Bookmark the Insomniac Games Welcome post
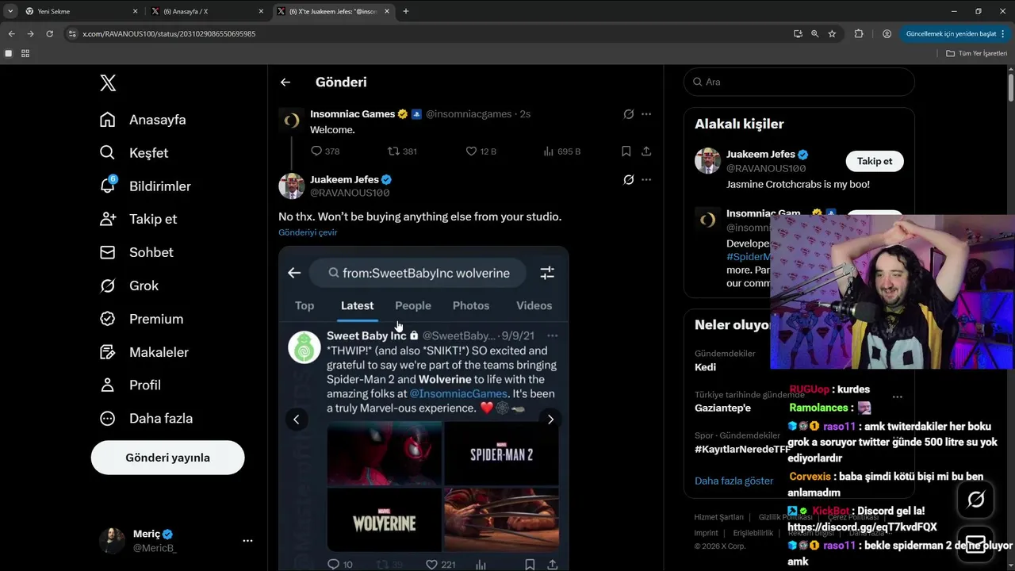Viewport: 1015px width, 571px height. [x=626, y=151]
